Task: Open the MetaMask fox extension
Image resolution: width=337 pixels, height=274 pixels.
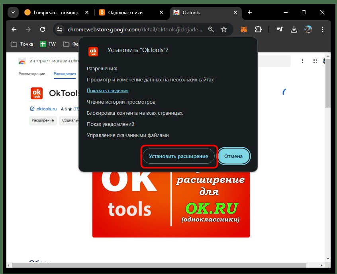Action: [x=243, y=29]
